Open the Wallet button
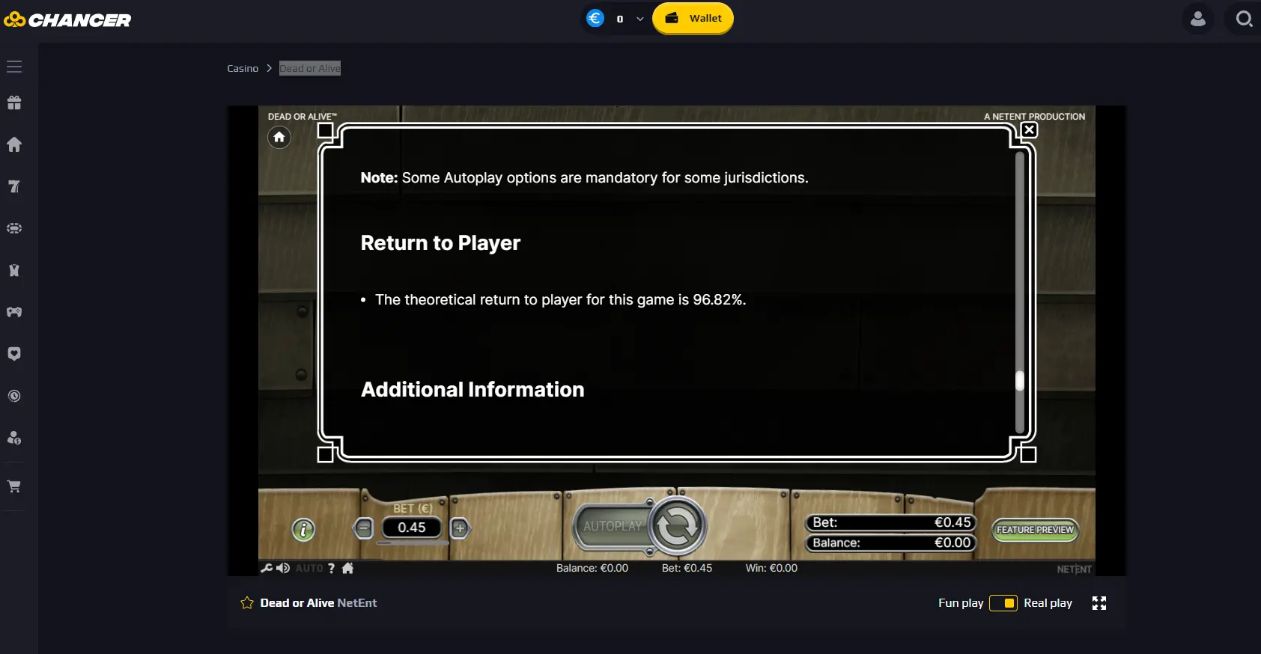Viewport: 1261px width, 654px height. 693,19
